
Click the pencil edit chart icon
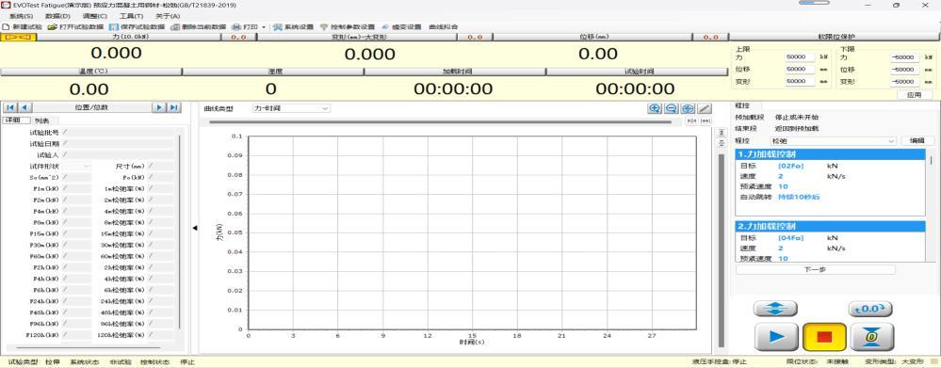(x=705, y=108)
